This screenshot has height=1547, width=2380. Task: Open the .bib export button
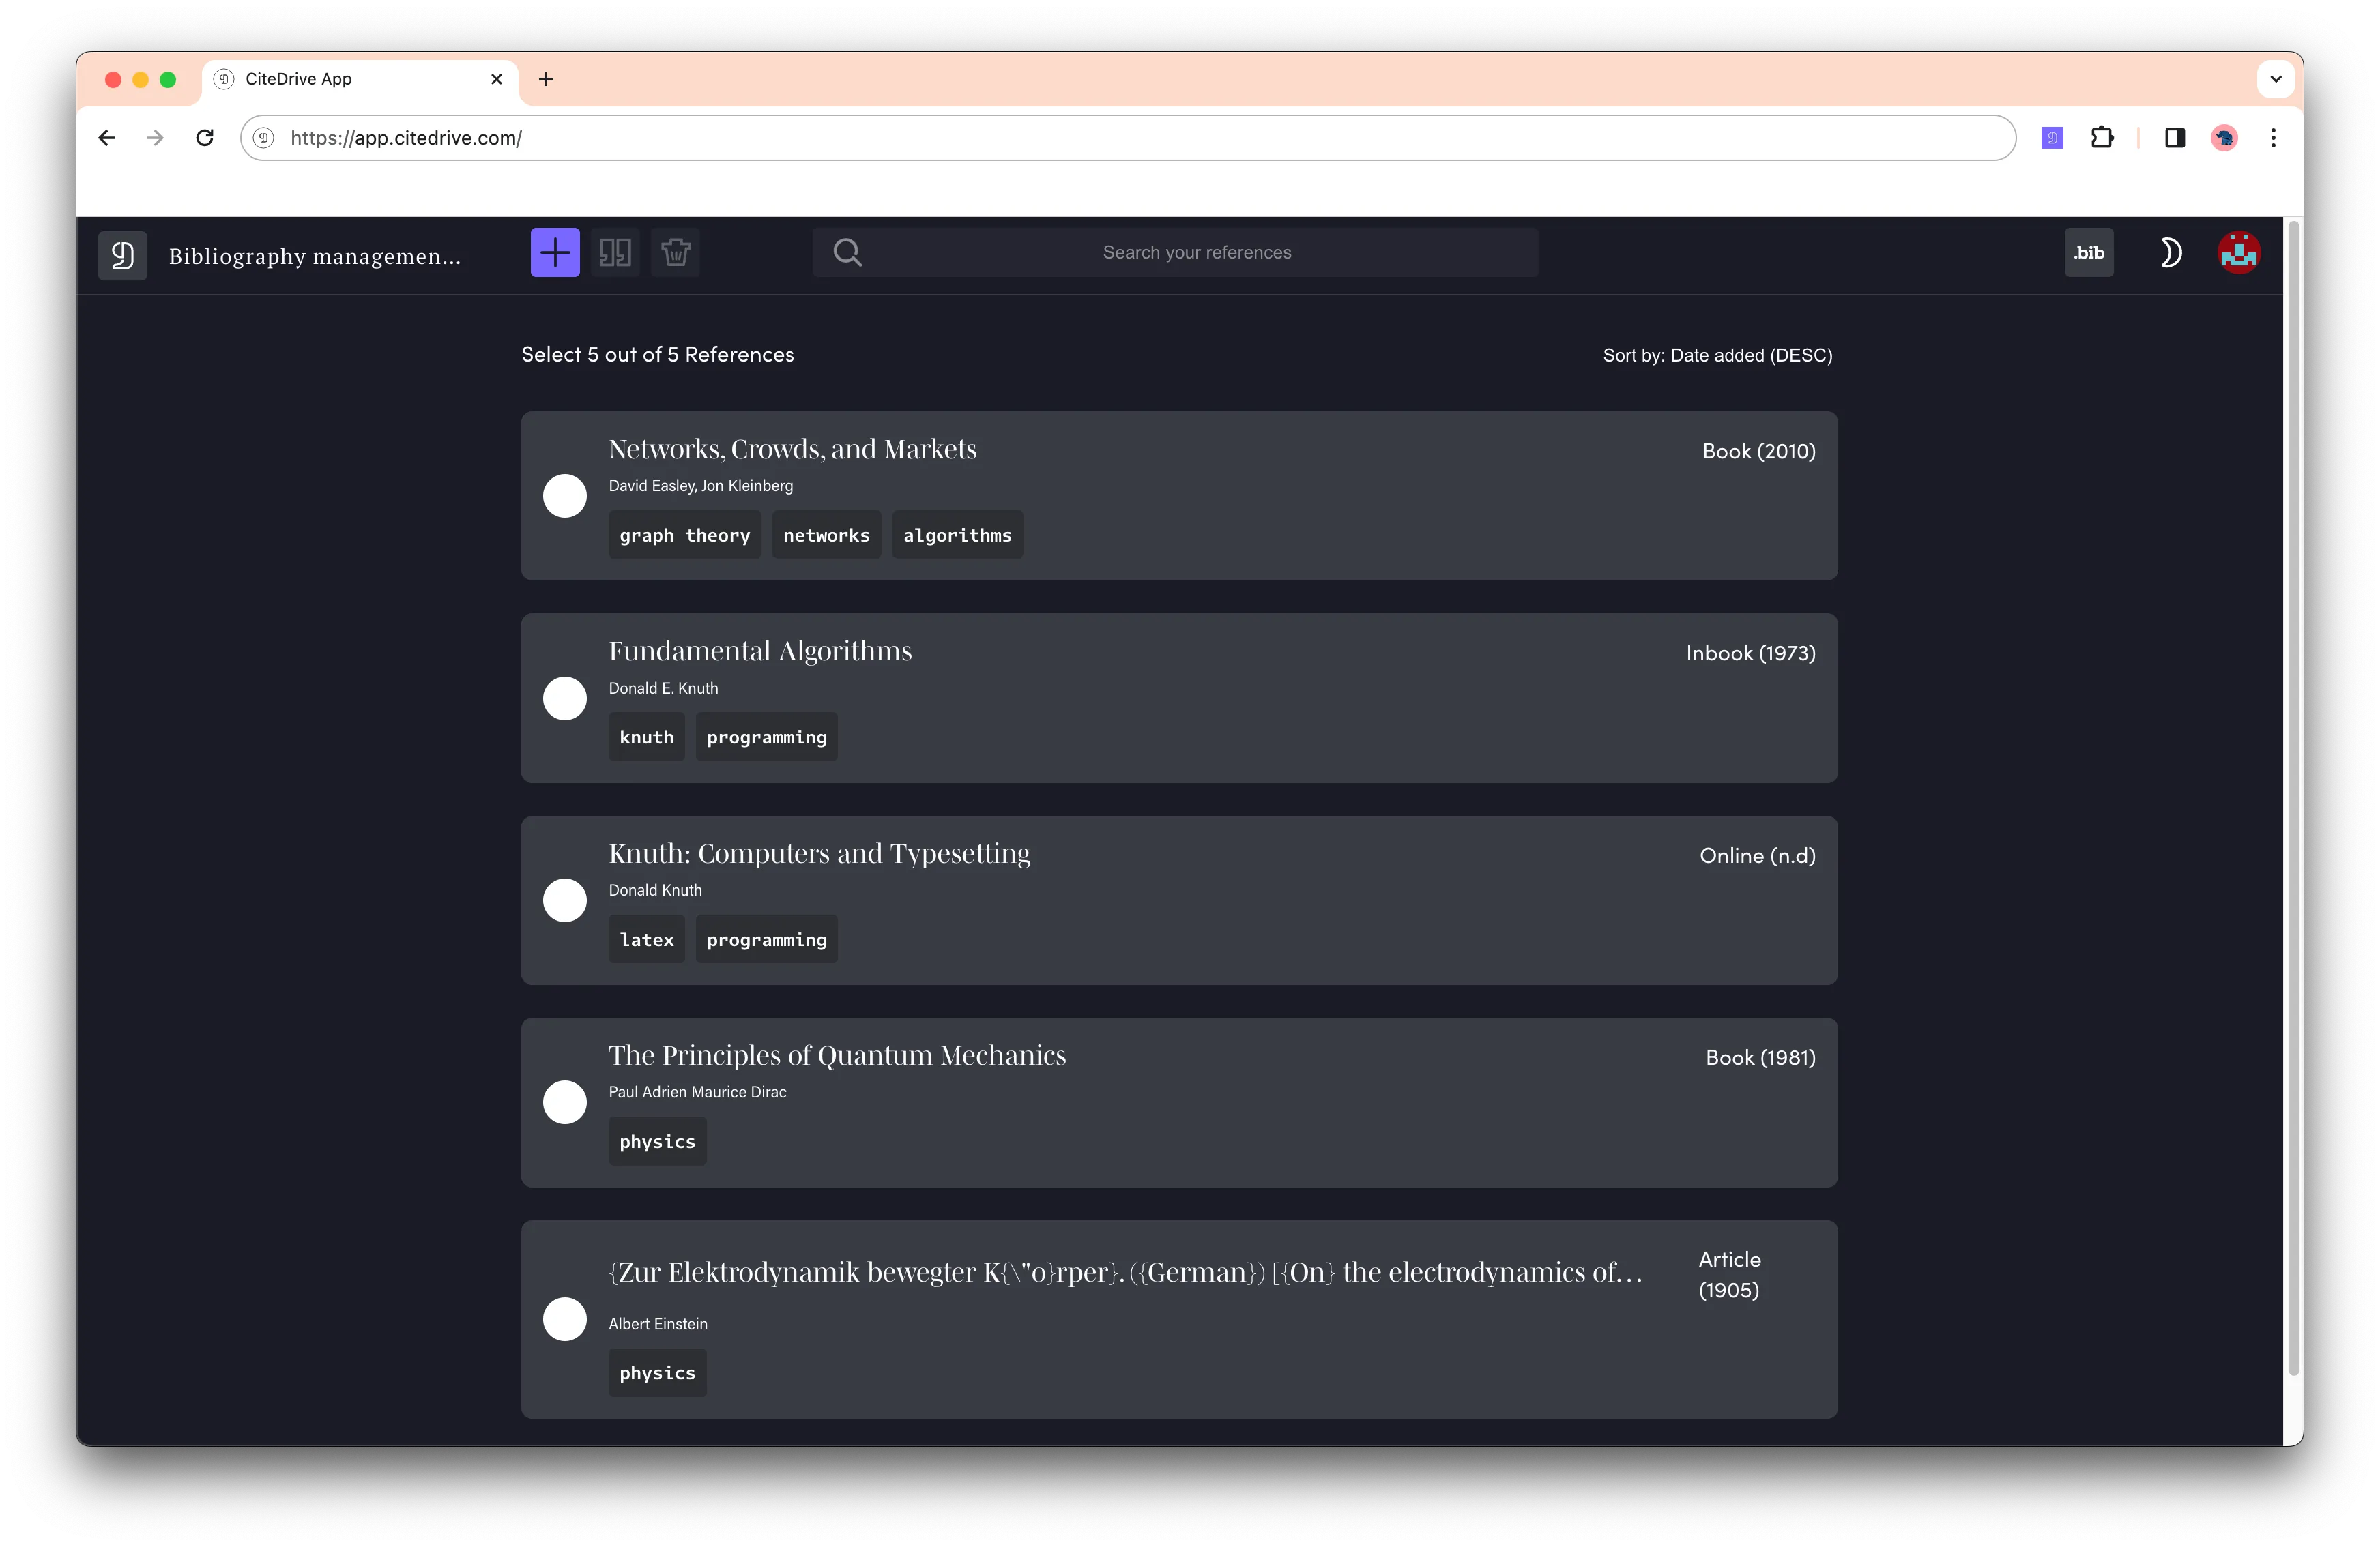2088,253
